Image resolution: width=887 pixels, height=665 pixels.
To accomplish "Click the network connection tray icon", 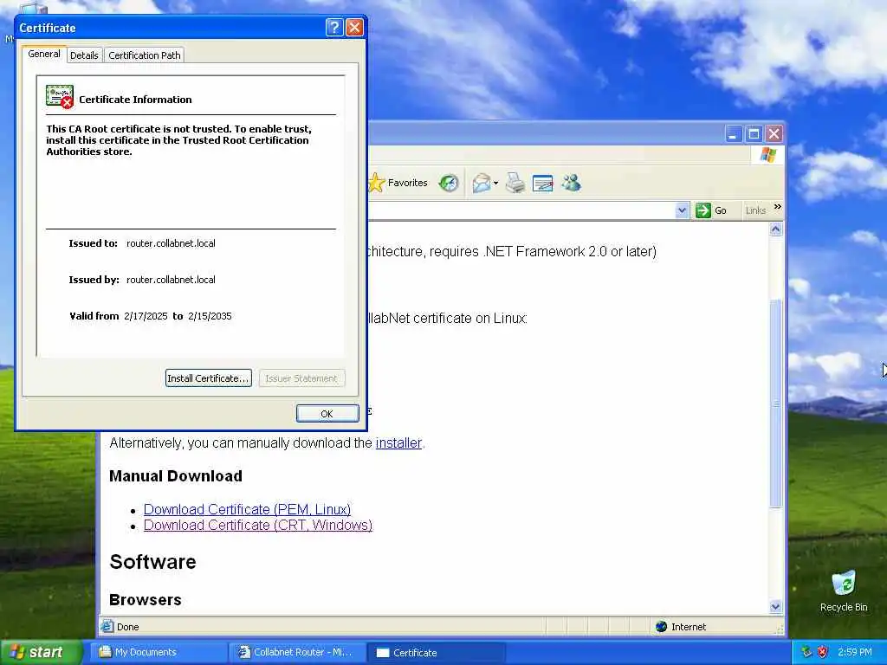I will (806, 652).
